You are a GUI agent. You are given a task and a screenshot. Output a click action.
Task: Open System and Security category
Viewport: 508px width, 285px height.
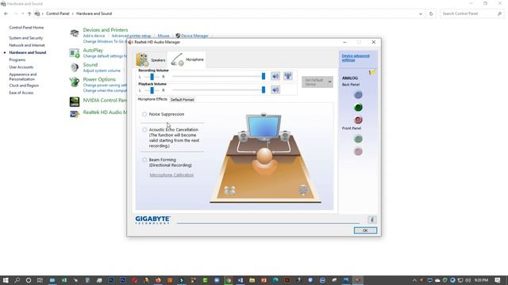(x=26, y=38)
